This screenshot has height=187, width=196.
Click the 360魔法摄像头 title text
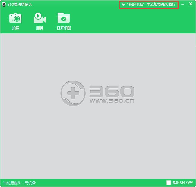(20, 5)
